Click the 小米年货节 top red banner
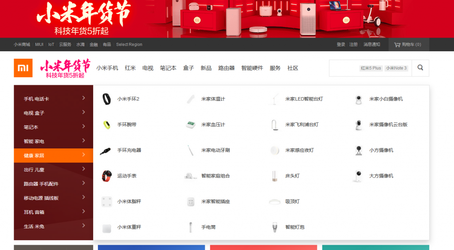Screen dimensions: 454x250 click(227, 19)
